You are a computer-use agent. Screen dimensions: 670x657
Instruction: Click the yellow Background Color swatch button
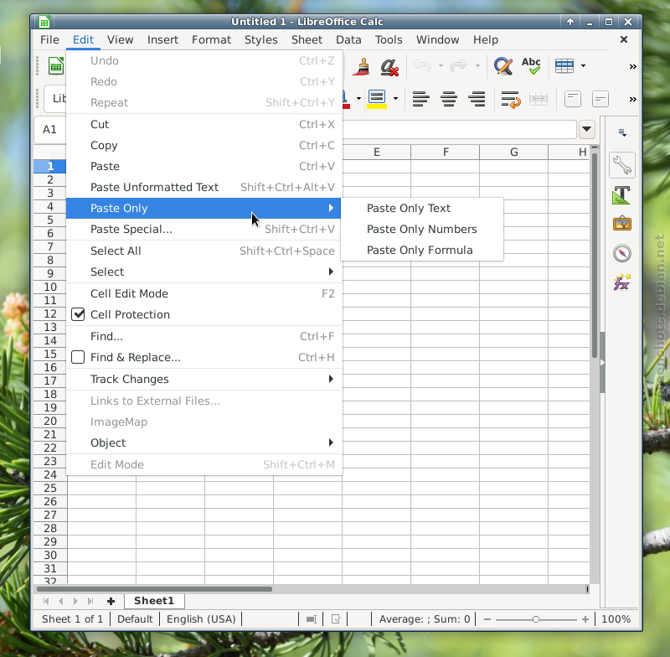pyautogui.click(x=377, y=99)
